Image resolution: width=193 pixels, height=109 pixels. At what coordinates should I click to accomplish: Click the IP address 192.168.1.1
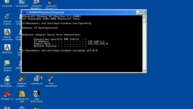pyautogui.click(x=96, y=41)
